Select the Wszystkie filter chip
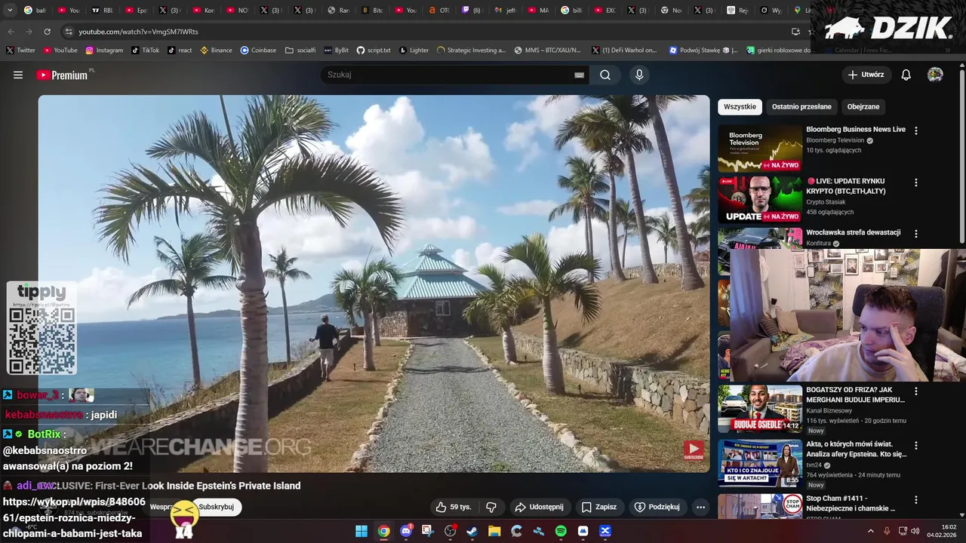 tap(740, 106)
